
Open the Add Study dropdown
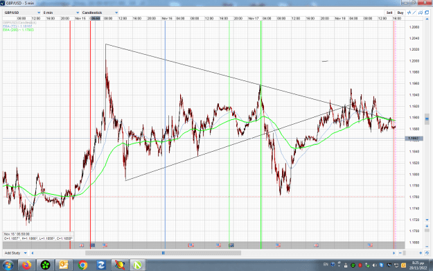click(15, 253)
